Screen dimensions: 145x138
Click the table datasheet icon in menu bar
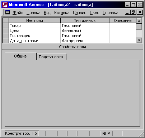coord(8,12)
